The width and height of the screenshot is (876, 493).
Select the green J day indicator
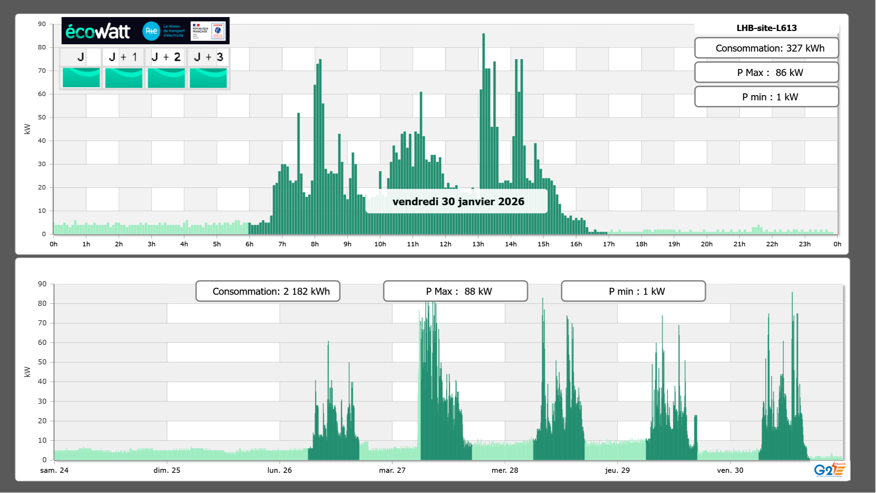[x=81, y=78]
